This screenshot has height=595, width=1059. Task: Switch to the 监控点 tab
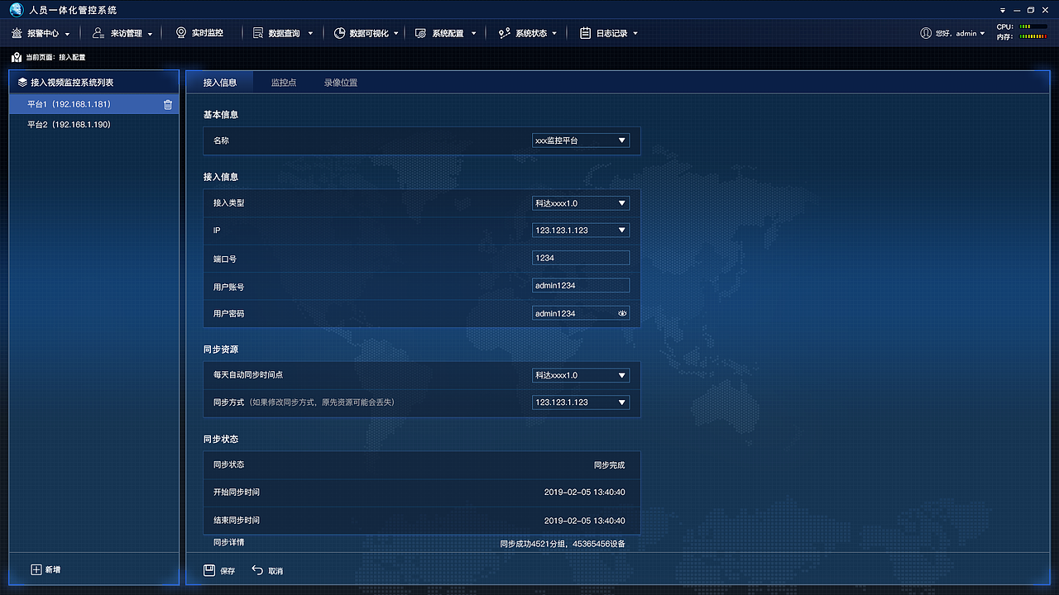(x=284, y=83)
